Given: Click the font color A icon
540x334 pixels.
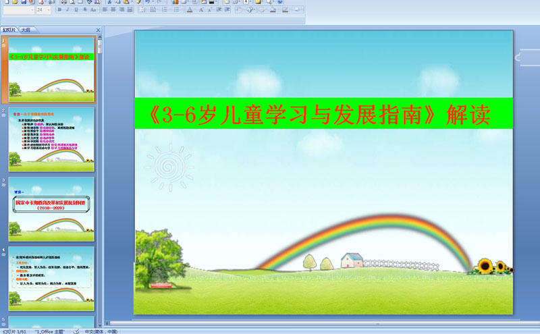Looking at the screenshot, I should (190, 9).
